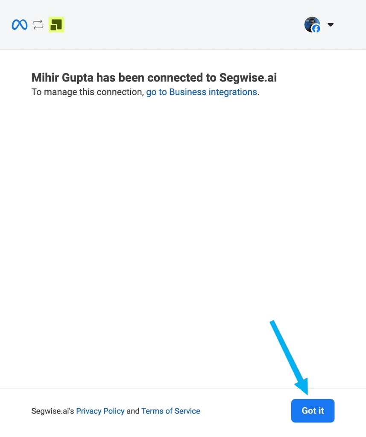This screenshot has height=437, width=366.
Task: Click the word "and" between the footer links
Action: [x=133, y=411]
